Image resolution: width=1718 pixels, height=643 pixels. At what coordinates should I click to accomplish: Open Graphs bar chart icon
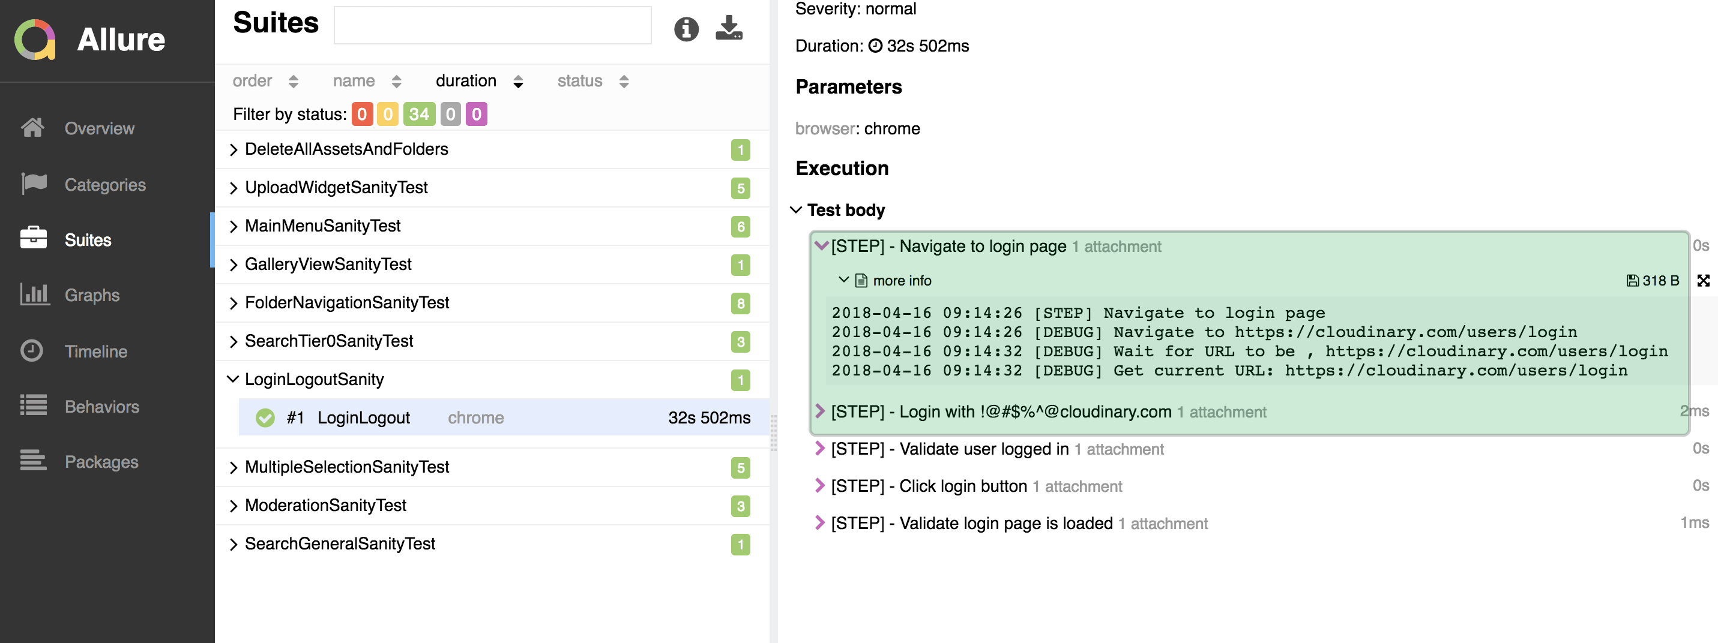click(34, 295)
